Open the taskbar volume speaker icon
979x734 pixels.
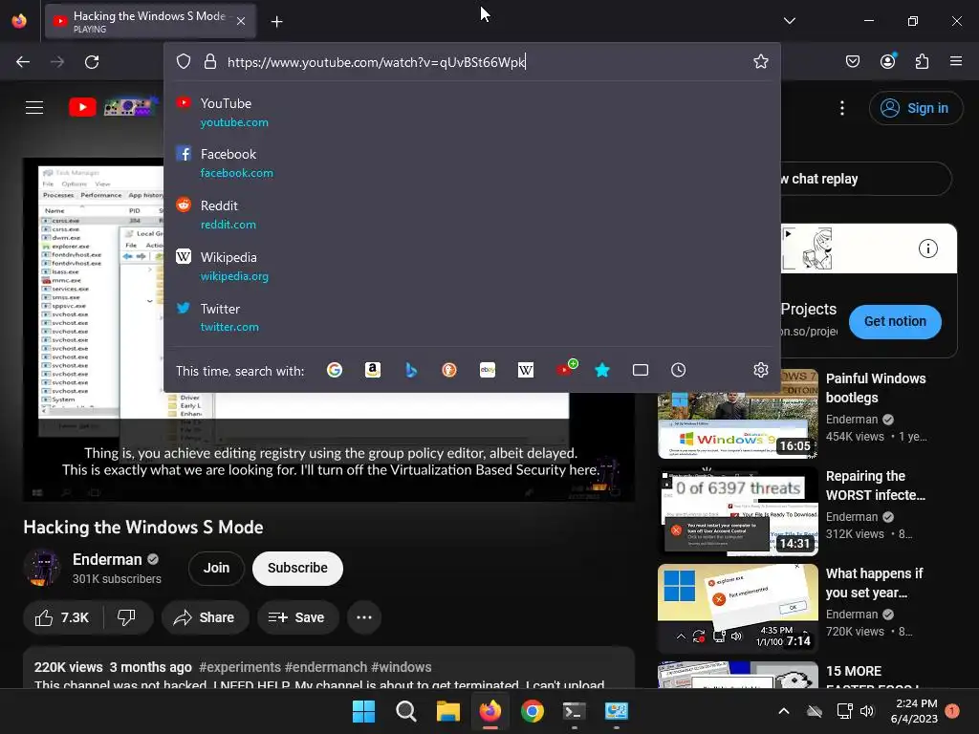(867, 711)
